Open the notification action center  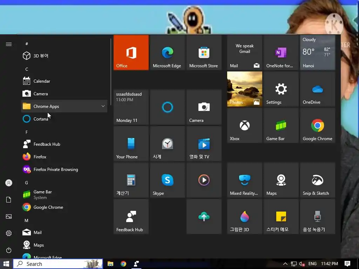[347, 264]
